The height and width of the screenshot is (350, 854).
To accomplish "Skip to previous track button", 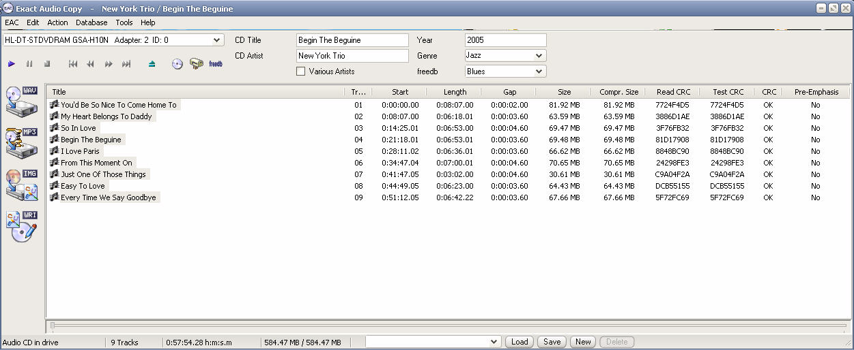I will pos(73,64).
